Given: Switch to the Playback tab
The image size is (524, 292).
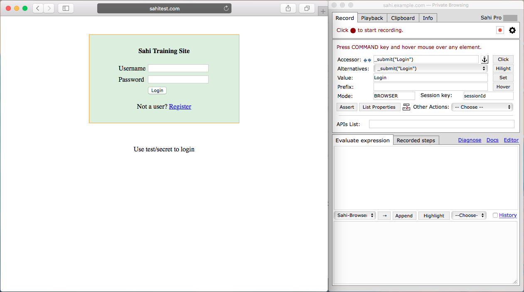Looking at the screenshot, I should tap(372, 18).
